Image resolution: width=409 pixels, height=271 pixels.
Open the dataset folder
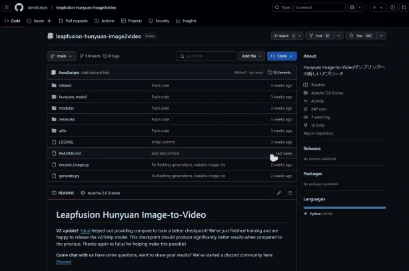click(x=65, y=85)
